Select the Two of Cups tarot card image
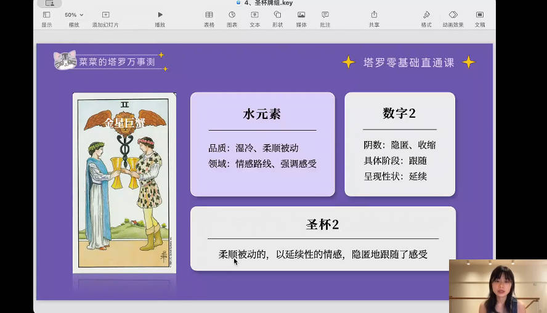Screen dimensions: 547x313 coord(124,182)
